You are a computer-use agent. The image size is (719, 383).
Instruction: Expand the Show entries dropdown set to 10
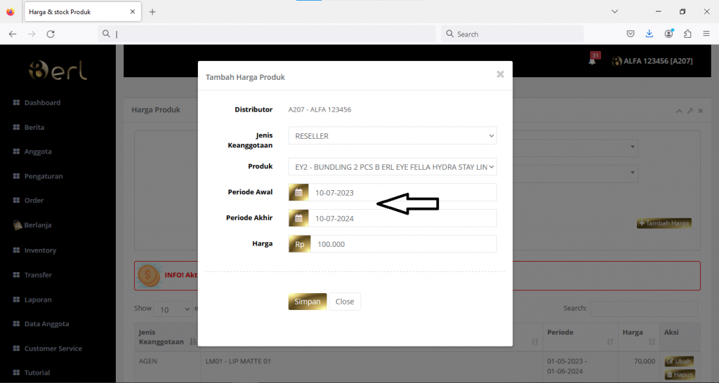[173, 309]
